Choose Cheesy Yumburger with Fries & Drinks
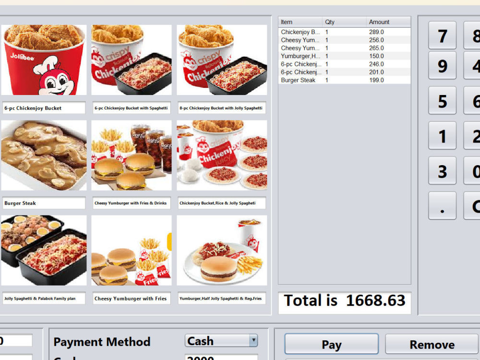 tap(131, 156)
